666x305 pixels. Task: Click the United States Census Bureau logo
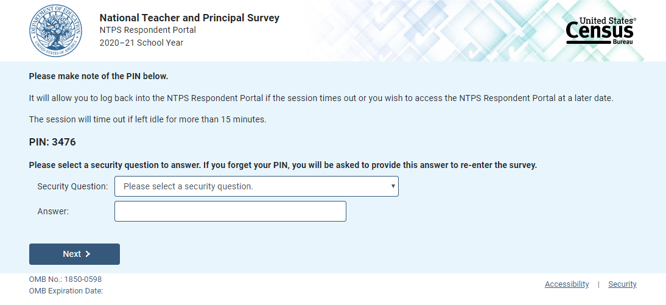600,30
